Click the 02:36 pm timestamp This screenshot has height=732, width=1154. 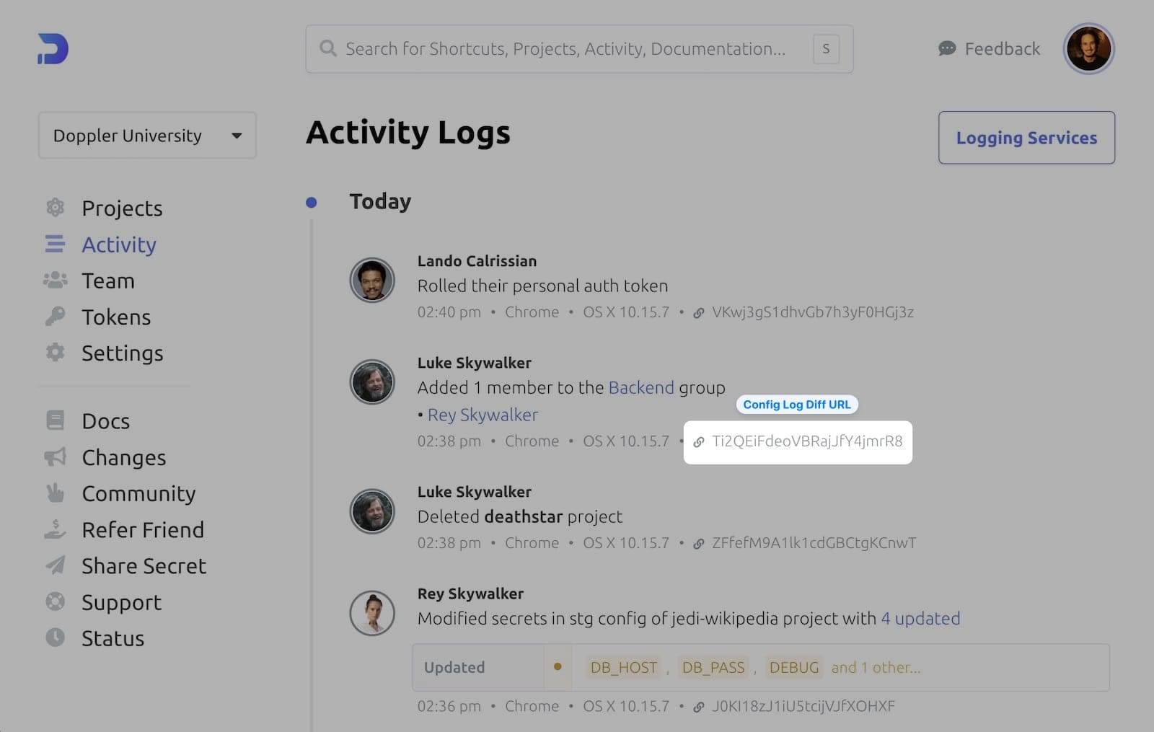click(x=449, y=707)
